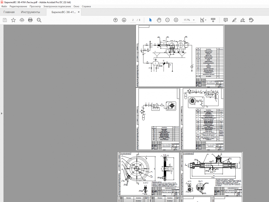Image resolution: width=269 pixels, height=202 pixels.
Task: Click the Save file icon
Action: click(x=5, y=20)
